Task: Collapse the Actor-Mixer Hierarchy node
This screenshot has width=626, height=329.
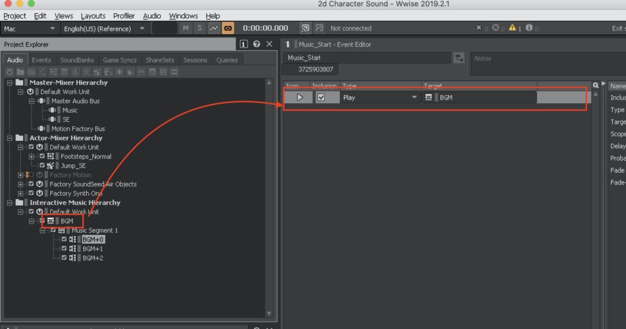Action: pyautogui.click(x=9, y=138)
